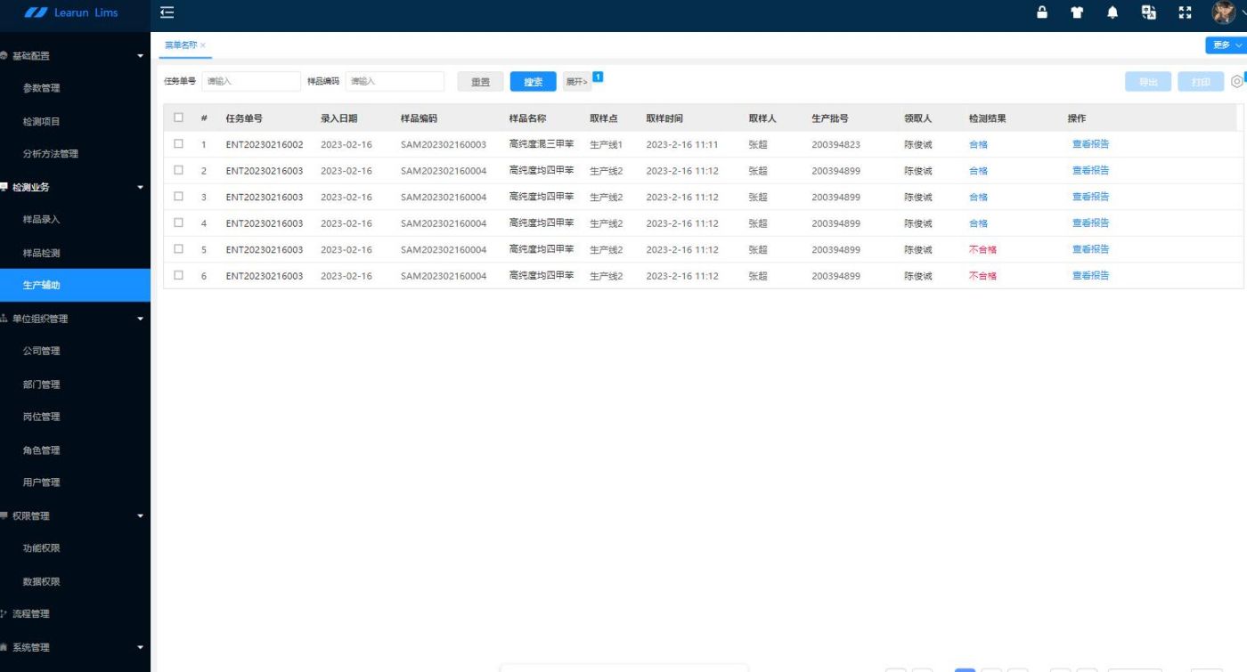This screenshot has height=672, width=1247.
Task: Open 公司管理 in the sidebar
Action: 41,352
